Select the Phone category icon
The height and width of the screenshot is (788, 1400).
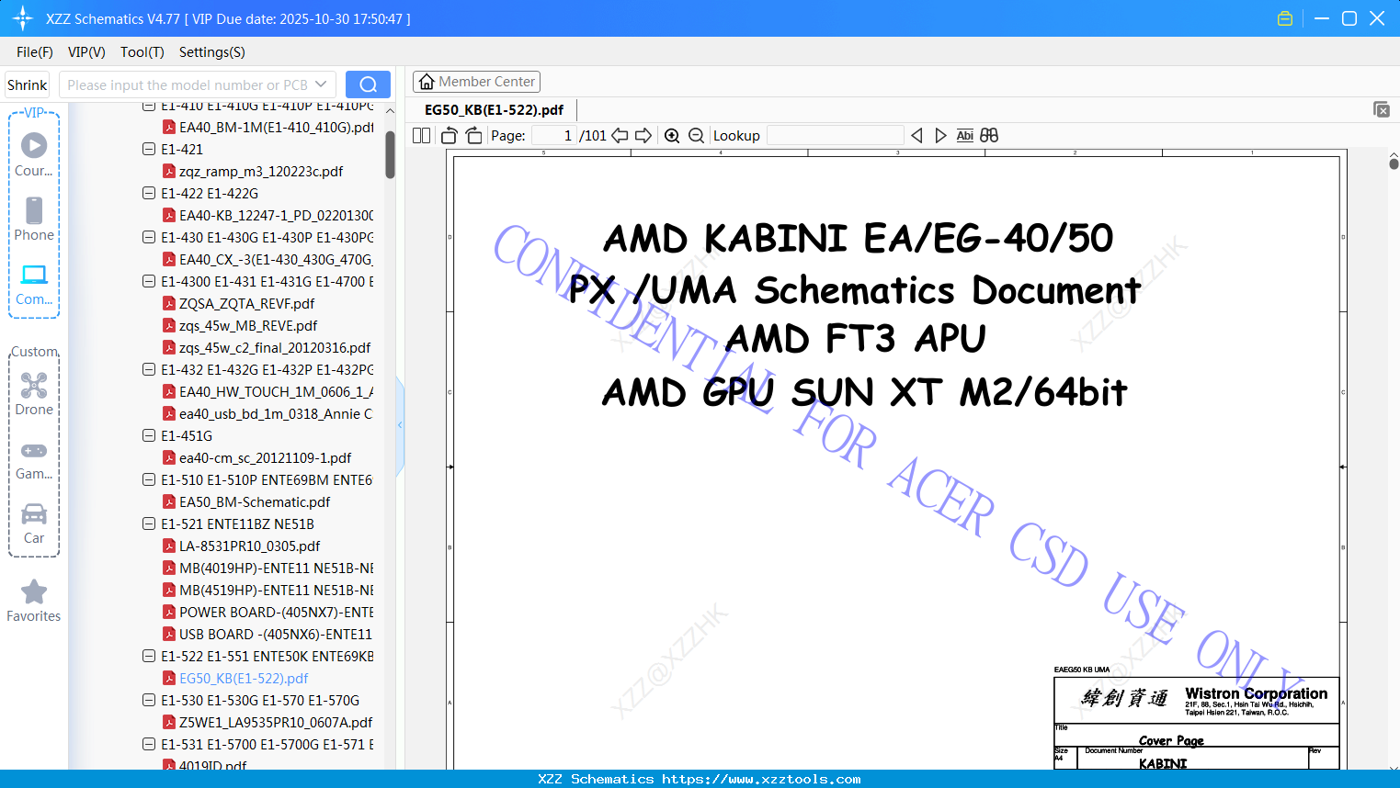tap(34, 219)
